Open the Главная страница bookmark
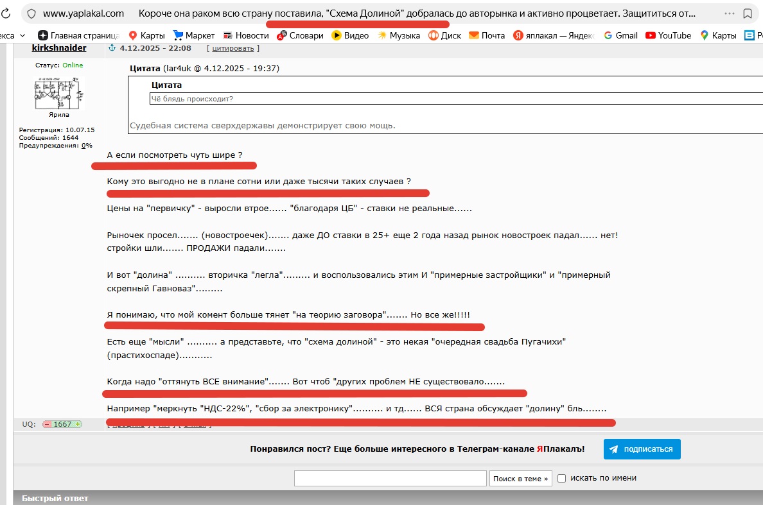Screen dimensions: 763x505 (x=78, y=35)
